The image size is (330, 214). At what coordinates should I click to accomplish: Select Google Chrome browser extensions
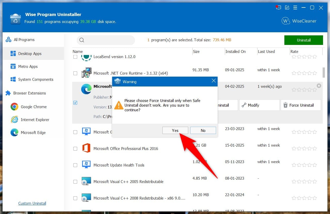(x=29, y=107)
